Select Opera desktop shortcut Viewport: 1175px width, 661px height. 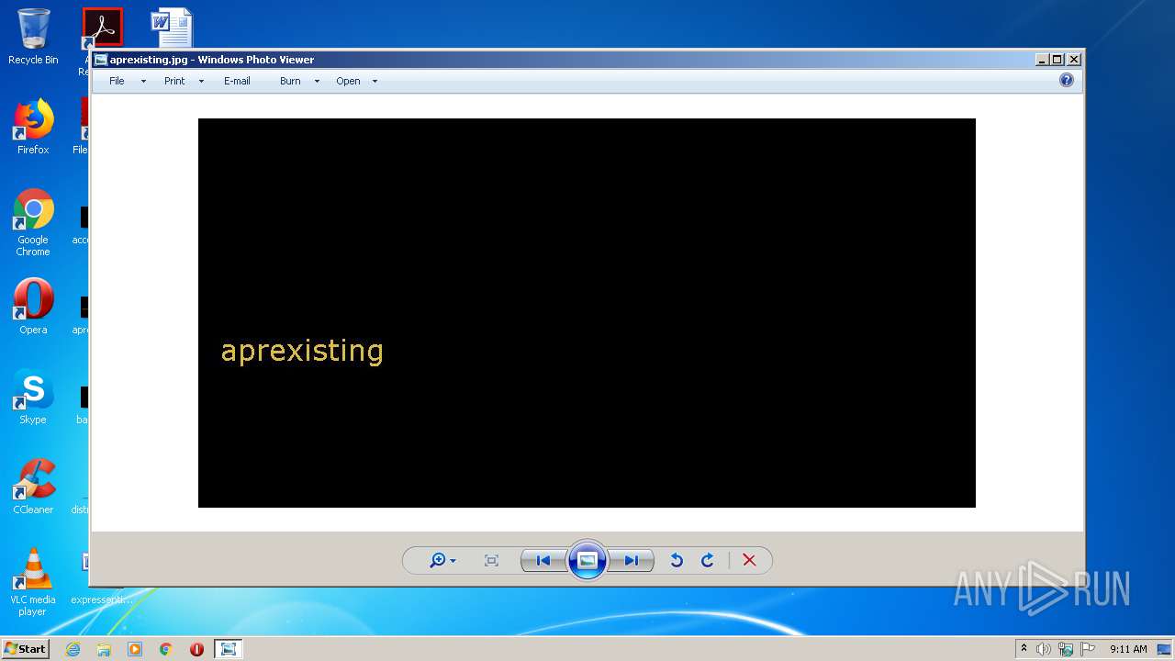pos(33,307)
